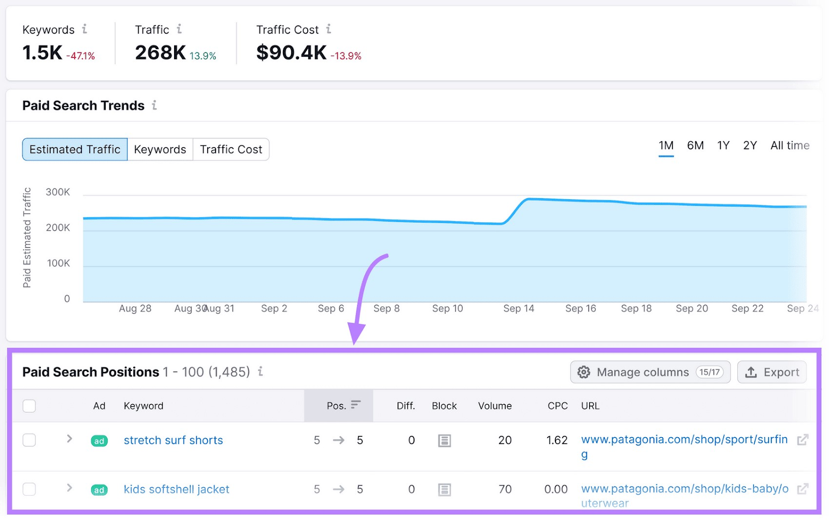Open the kids softshell jacket keyword link
The image size is (829, 520).
click(x=176, y=489)
